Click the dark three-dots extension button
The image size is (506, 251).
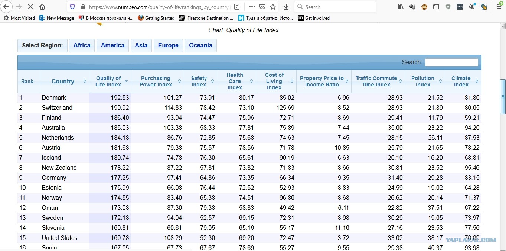coord(460,7)
